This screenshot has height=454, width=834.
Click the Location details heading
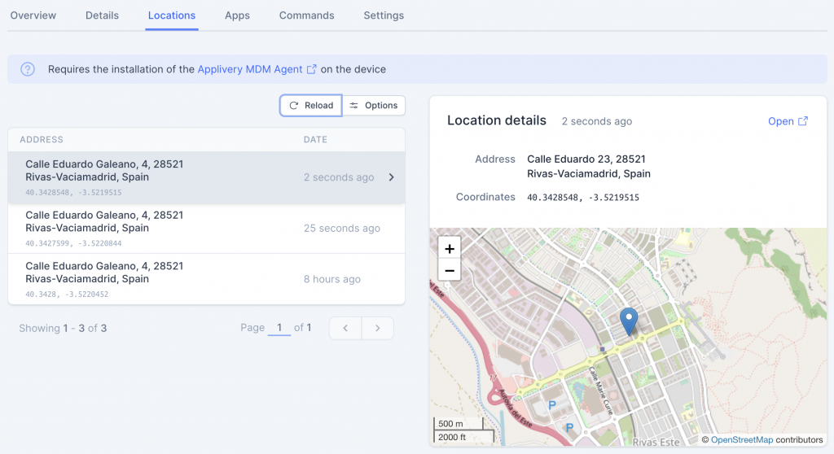(x=496, y=120)
